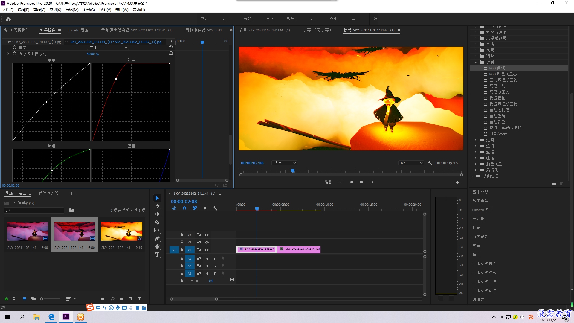Open 基本图形 panel
The height and width of the screenshot is (323, 574).
coord(480,192)
